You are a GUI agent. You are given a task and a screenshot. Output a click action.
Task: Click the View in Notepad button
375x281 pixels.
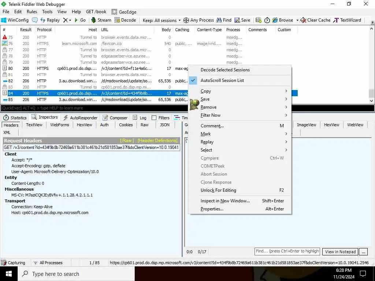tap(340, 252)
